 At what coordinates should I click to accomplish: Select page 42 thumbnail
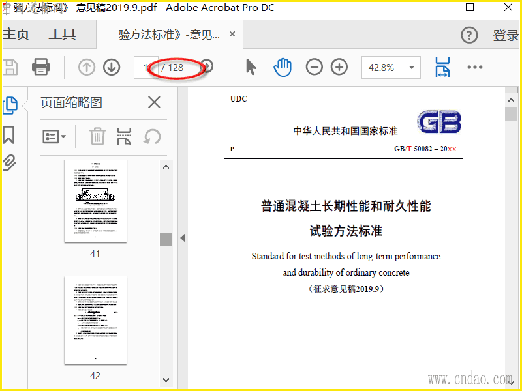coord(95,320)
